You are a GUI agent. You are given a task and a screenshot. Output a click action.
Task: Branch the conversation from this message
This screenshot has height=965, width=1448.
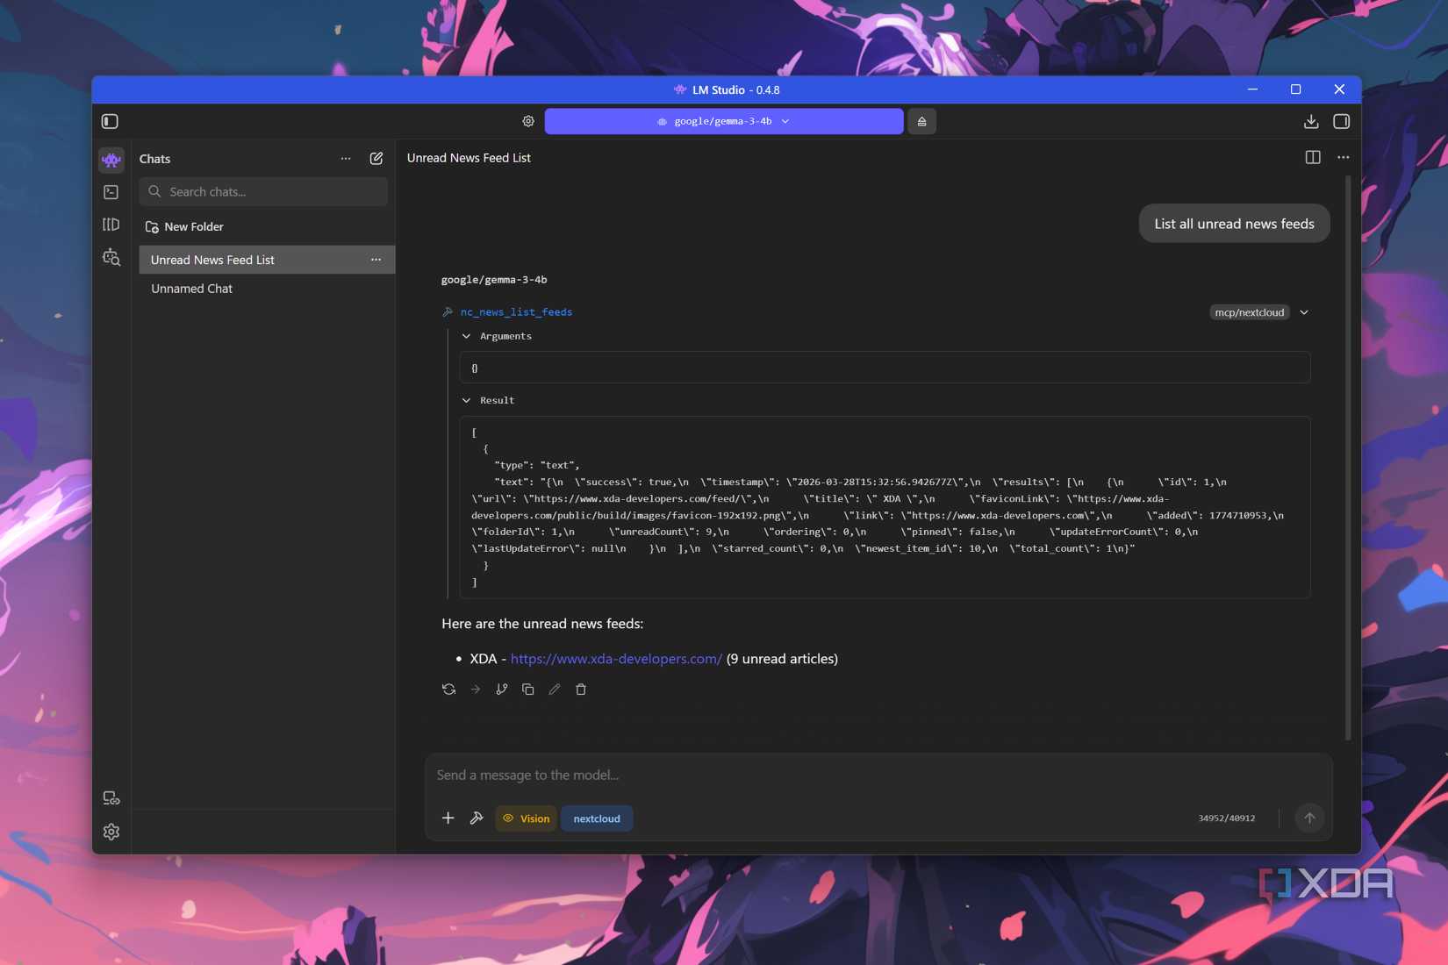pos(501,690)
